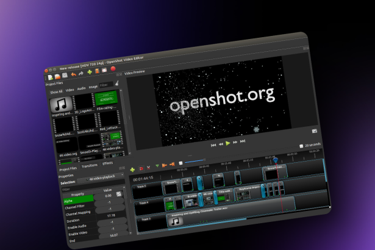Select the Channel Mapping property row
Screen dimensions: 375x250
pyautogui.click(x=80, y=213)
